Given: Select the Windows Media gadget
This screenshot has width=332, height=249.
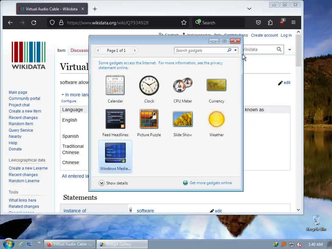Looking at the screenshot, I should (x=115, y=157).
